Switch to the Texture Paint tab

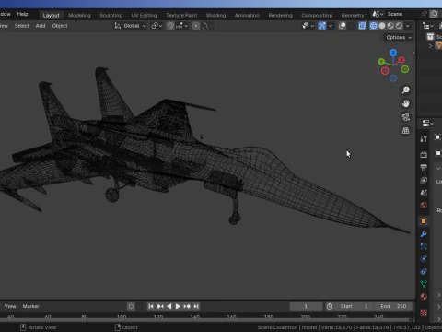(x=181, y=15)
